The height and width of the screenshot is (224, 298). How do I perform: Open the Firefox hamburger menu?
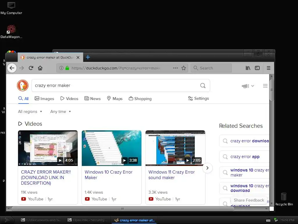coord(269,68)
